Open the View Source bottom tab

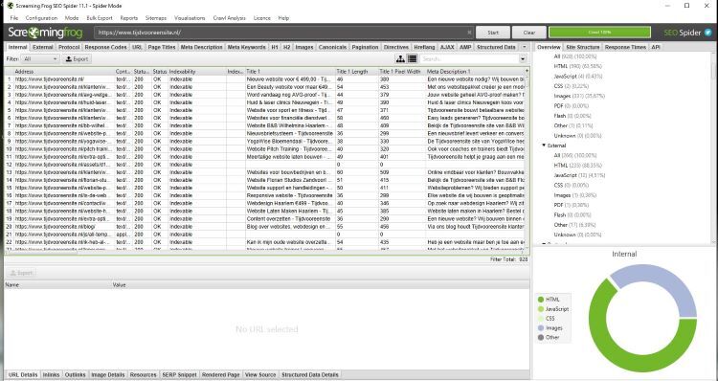click(260, 374)
